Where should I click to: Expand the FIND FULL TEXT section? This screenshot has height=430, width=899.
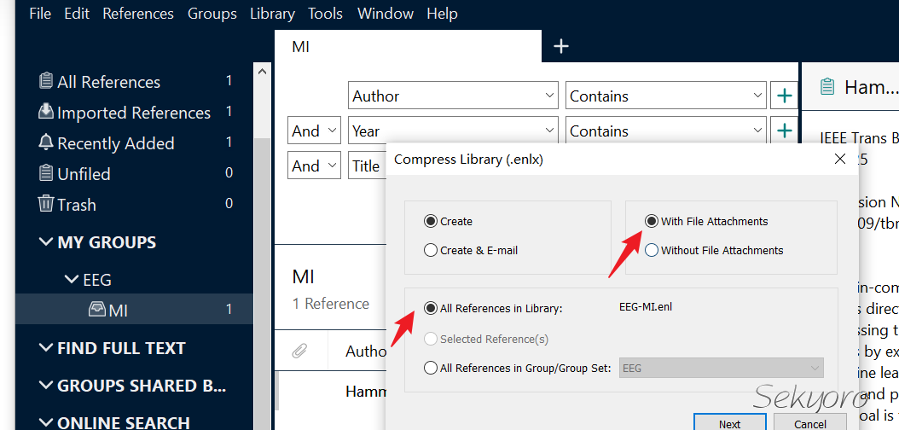[x=46, y=348]
